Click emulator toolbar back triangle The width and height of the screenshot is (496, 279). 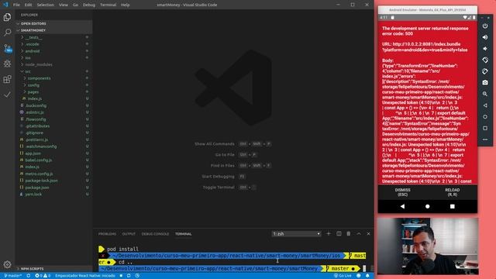pos(485,105)
